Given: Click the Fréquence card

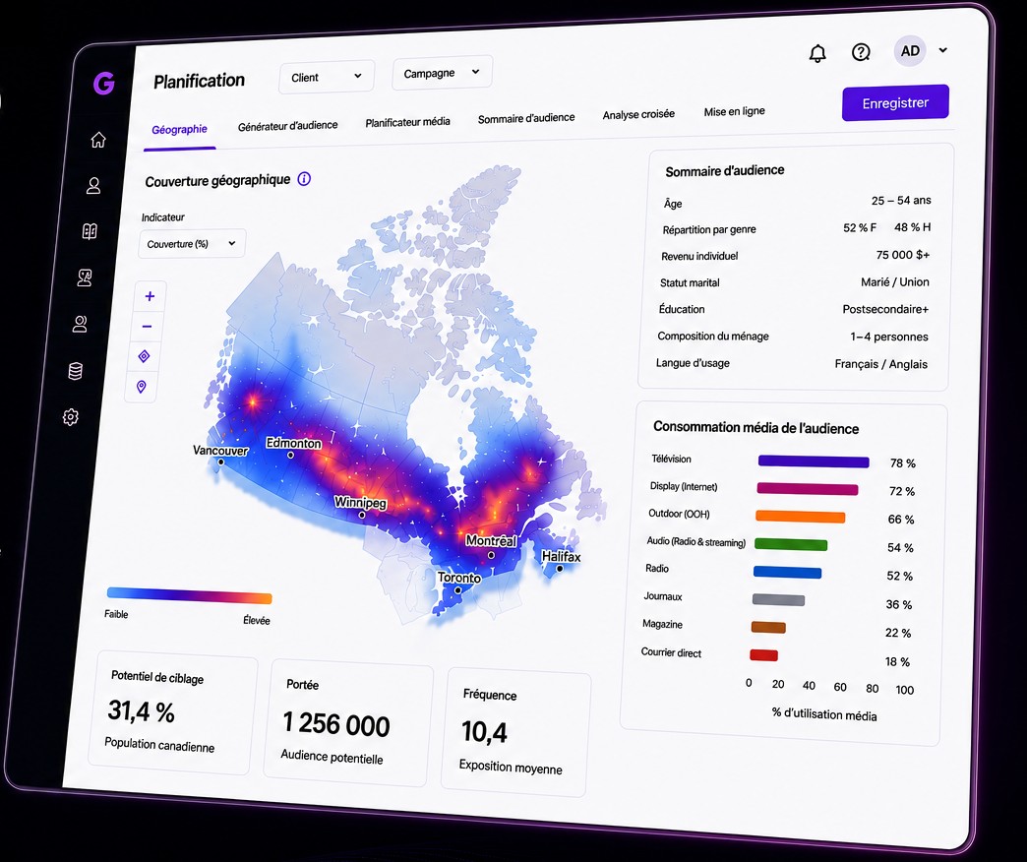Looking at the screenshot, I should (x=516, y=732).
